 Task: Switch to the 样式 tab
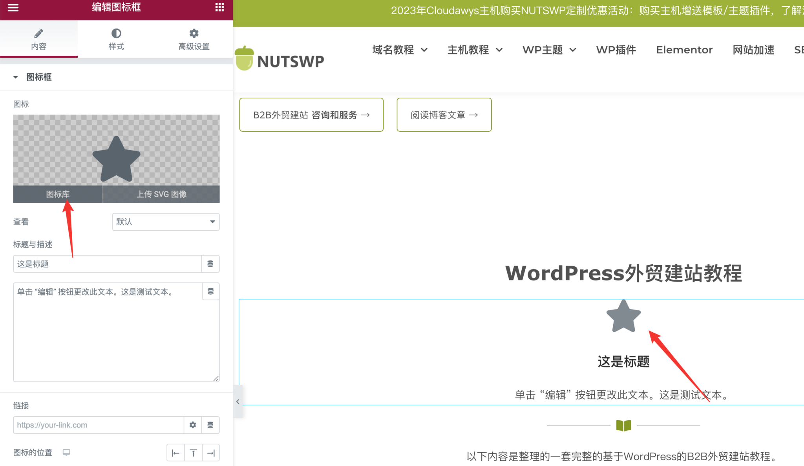pos(116,39)
